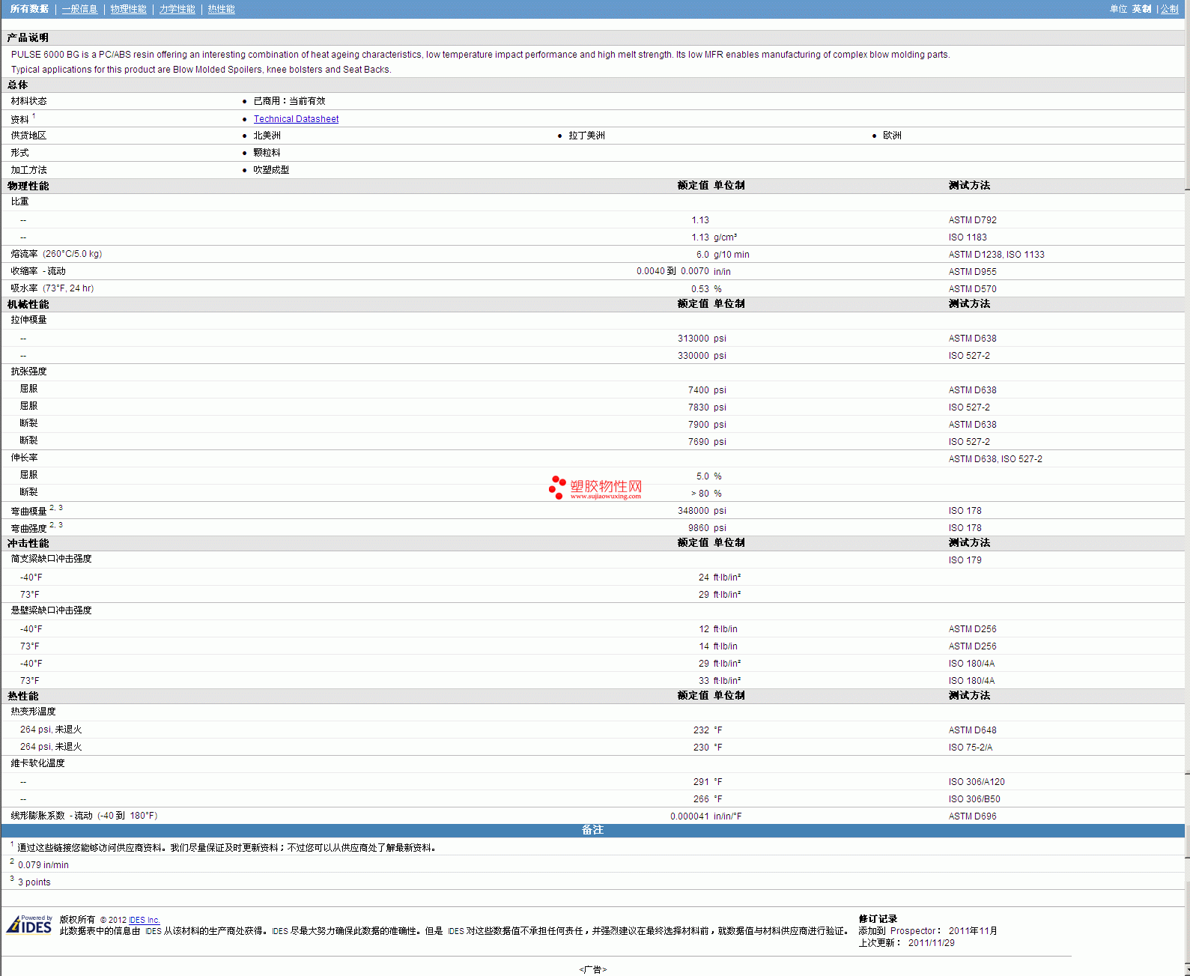1190x976 pixels.
Task: Click the 机械性能 section header
Action: click(x=28, y=304)
